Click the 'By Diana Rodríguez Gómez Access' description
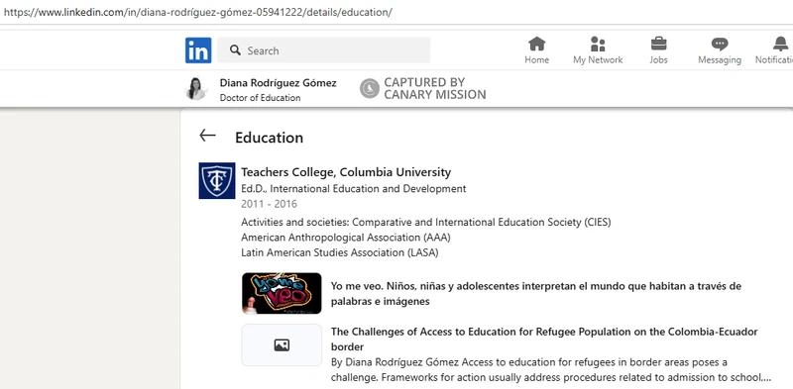 tap(551, 370)
